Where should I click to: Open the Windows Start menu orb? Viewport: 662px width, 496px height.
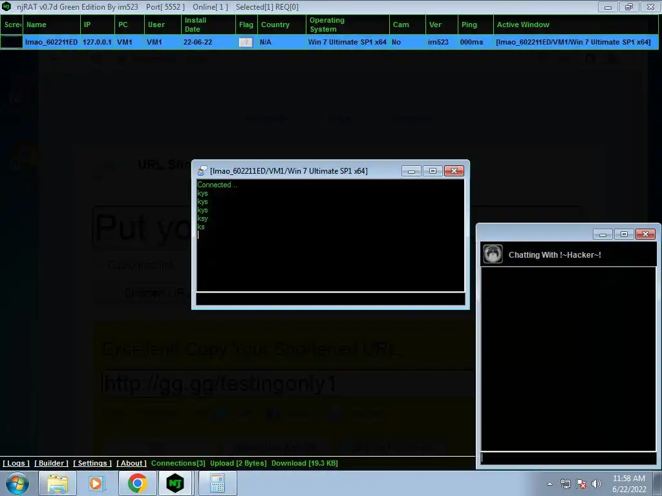tap(17, 483)
